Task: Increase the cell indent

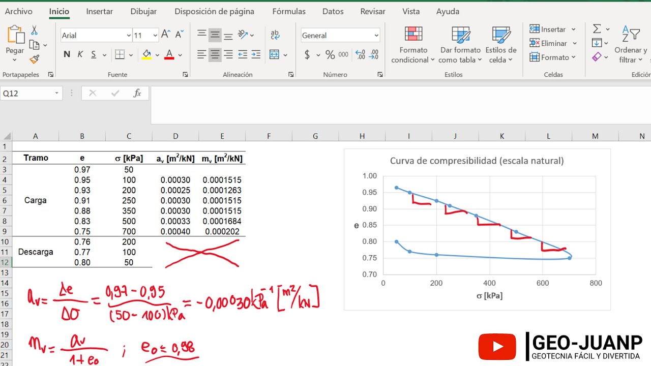Action: (x=256, y=54)
